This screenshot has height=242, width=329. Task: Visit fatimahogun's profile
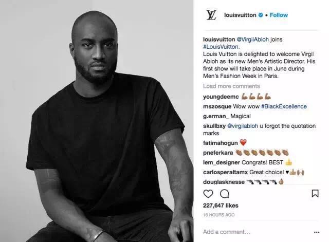pos(221,143)
